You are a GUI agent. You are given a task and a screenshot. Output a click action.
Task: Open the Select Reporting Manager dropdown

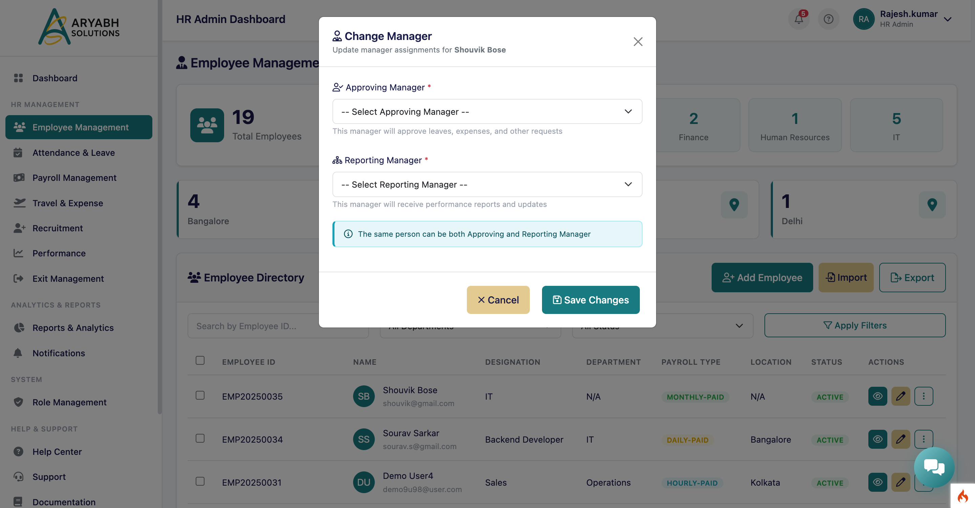click(487, 184)
